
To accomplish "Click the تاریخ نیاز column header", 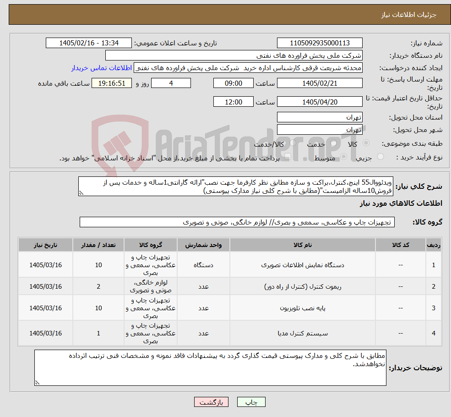I will pyautogui.click(x=45, y=245).
